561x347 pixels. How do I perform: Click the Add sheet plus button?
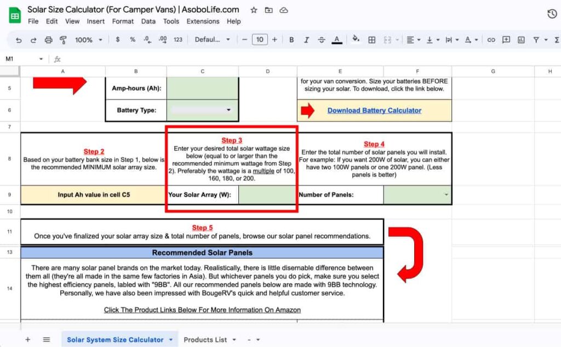tap(27, 339)
